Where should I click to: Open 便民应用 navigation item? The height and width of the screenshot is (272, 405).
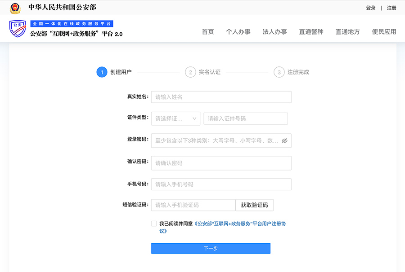click(x=384, y=32)
